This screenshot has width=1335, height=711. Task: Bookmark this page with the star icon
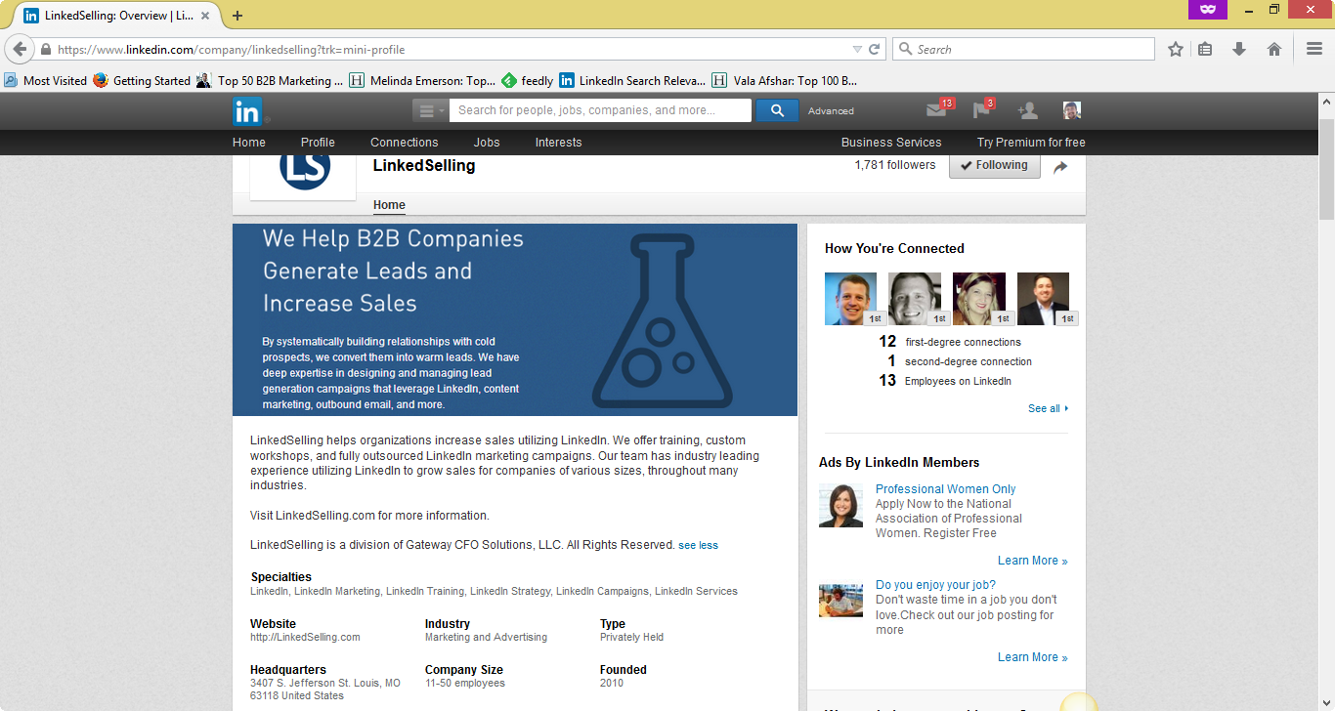[x=1176, y=49]
